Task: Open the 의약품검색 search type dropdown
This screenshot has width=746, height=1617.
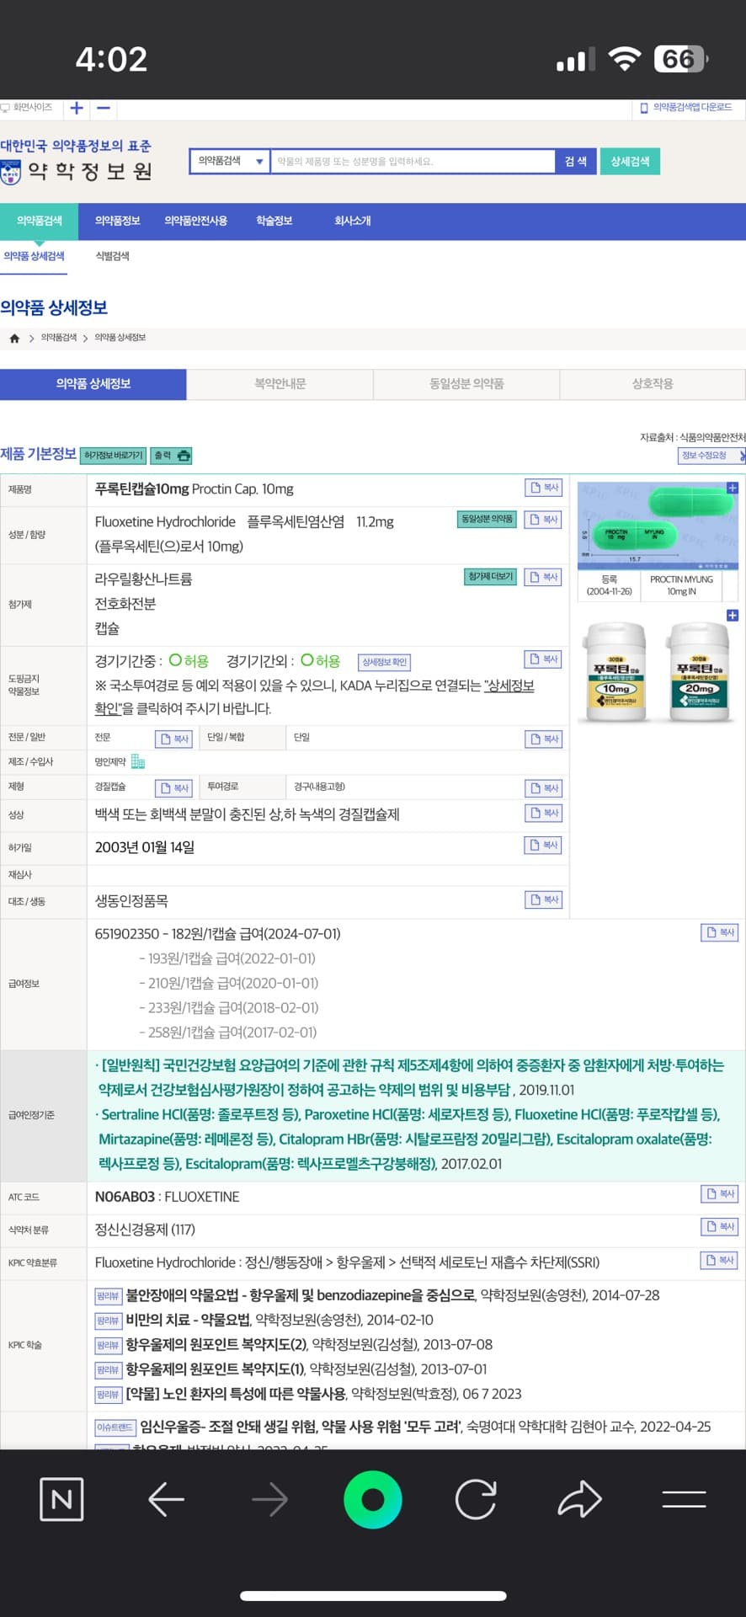Action: click(x=230, y=161)
